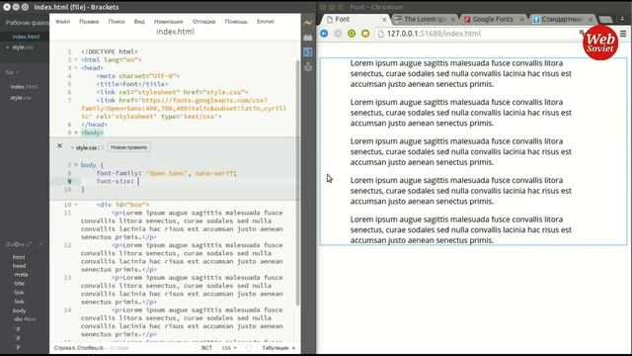632x356 pixels.
Task: Open the CSS language mode dropdown in status bar
Action: (x=229, y=347)
